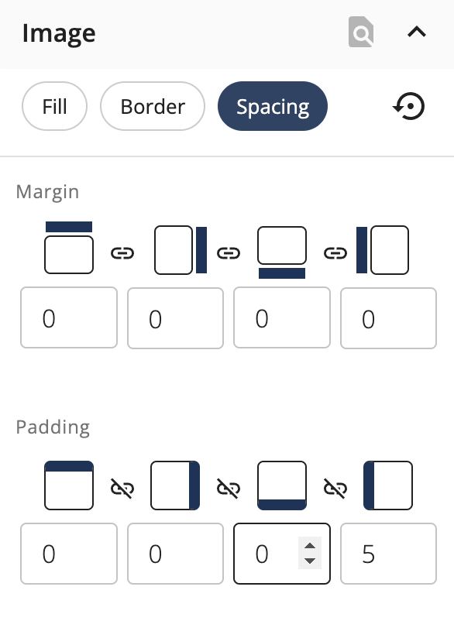Viewport: 454px width, 621px height.
Task: Click the document search icon in Image header
Action: point(361,32)
